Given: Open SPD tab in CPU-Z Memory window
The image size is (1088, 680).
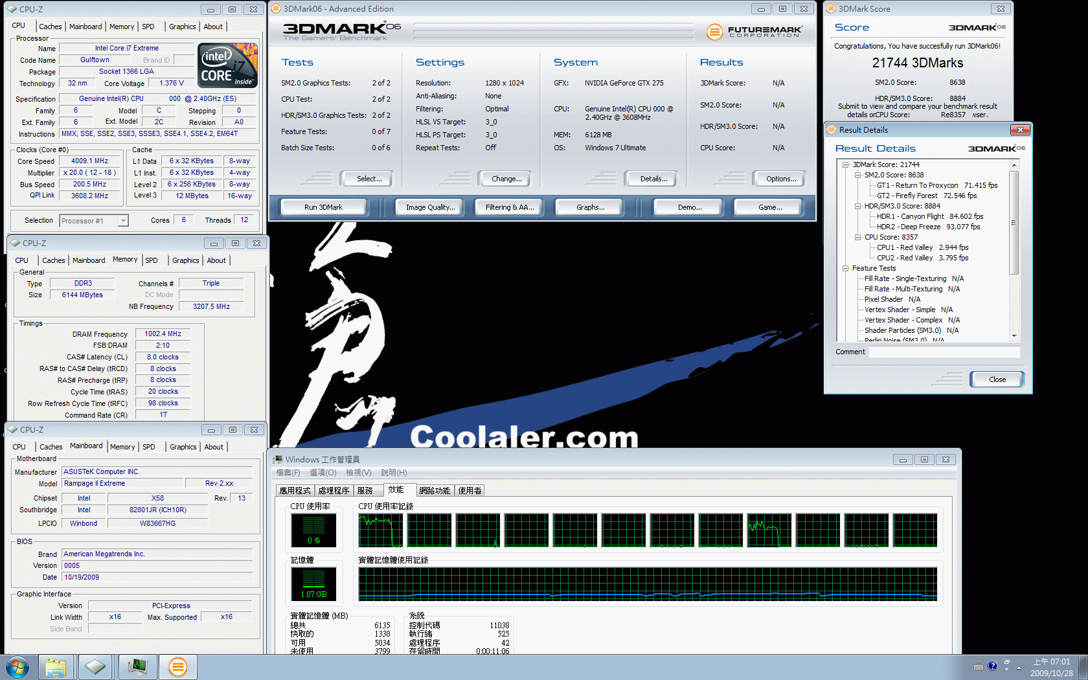Looking at the screenshot, I should [x=152, y=260].
